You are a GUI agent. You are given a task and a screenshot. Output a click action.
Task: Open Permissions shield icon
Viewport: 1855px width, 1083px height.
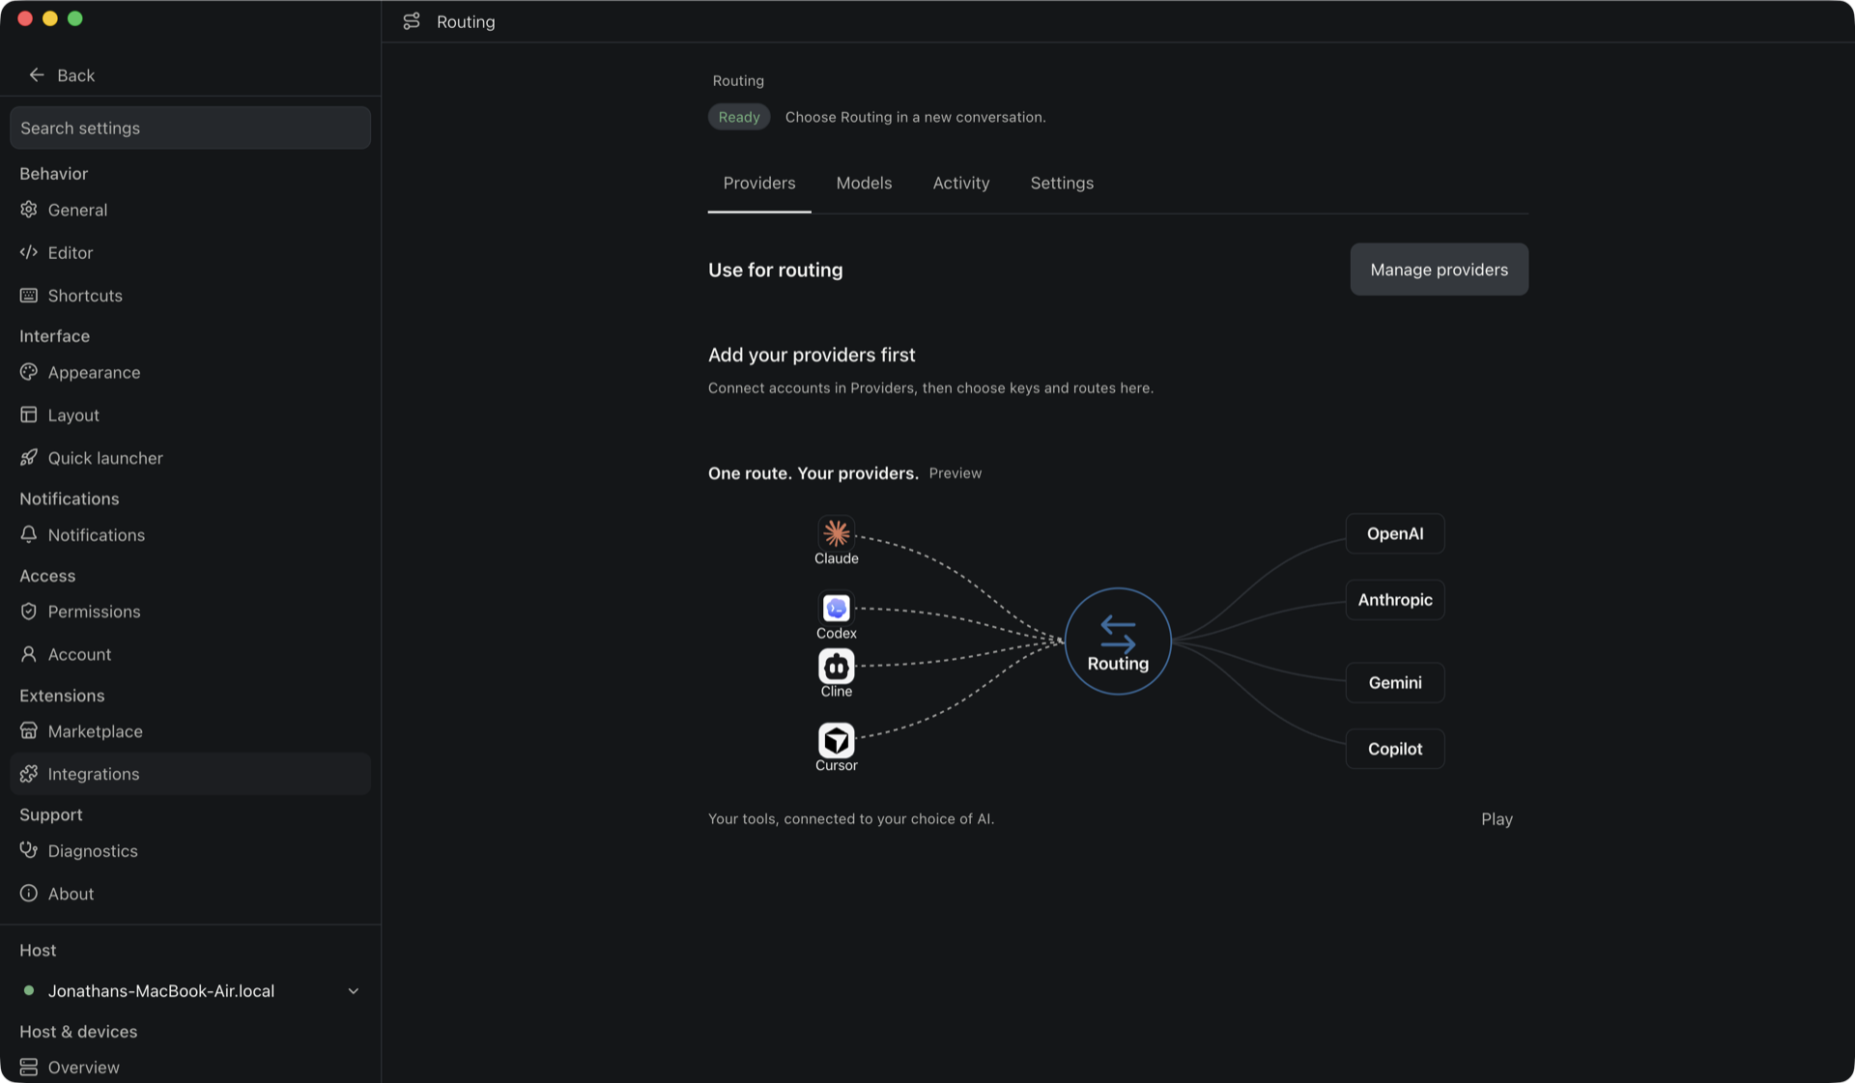(29, 612)
